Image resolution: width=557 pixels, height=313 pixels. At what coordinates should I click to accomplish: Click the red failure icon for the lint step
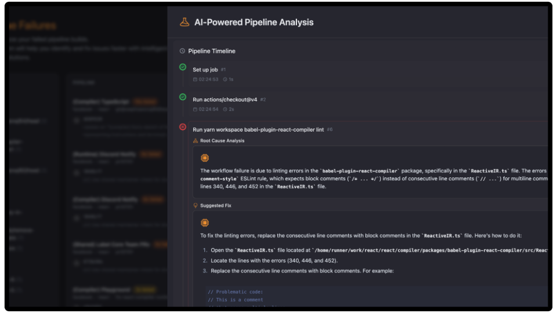coord(183,126)
